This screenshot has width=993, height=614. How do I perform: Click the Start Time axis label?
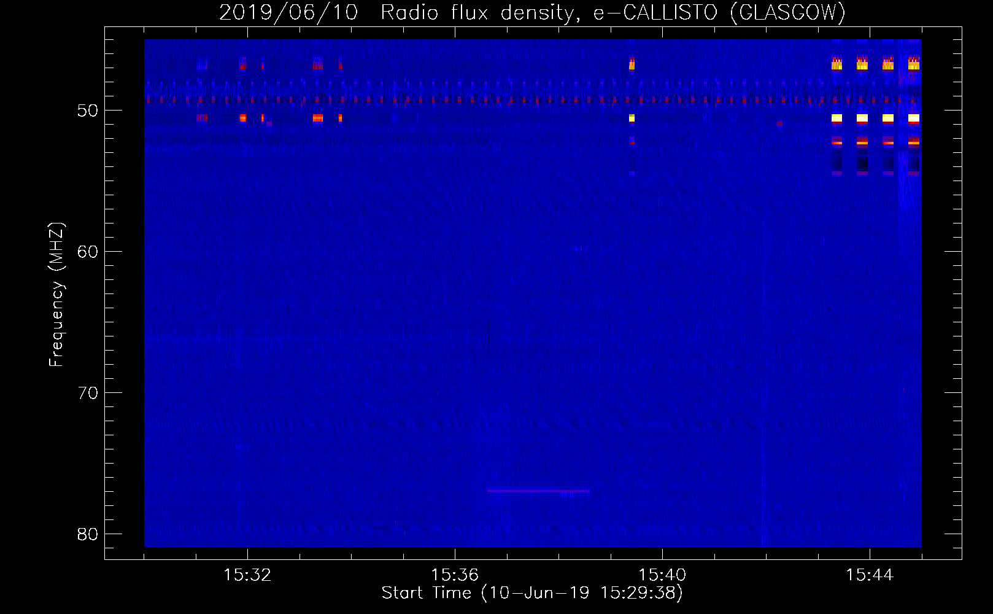(x=532, y=593)
